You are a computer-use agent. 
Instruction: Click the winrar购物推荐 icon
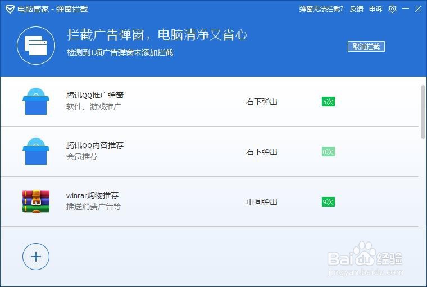[x=36, y=201]
